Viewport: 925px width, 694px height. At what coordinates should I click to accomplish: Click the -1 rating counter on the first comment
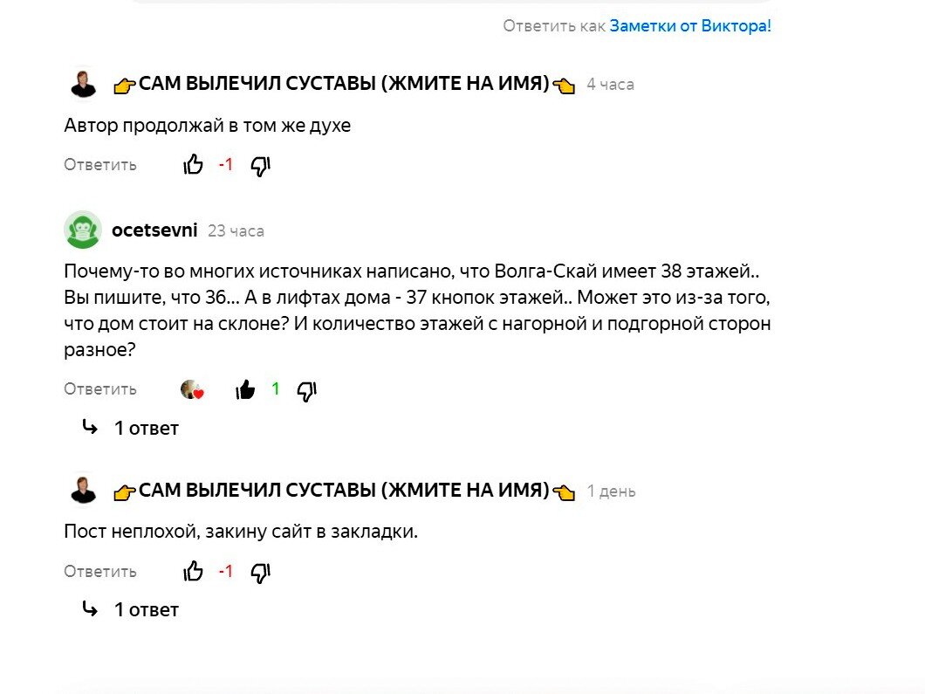tap(224, 164)
